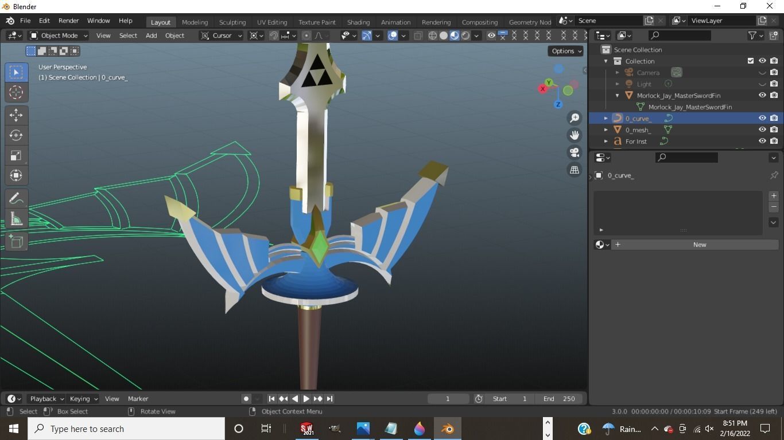784x440 pixels.
Task: Pick the Rotate tool
Action: [16, 135]
